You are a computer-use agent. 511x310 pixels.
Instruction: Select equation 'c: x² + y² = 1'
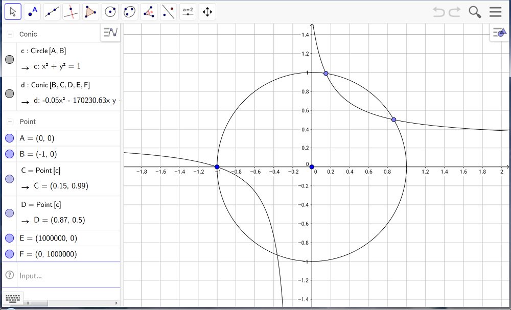coord(57,66)
